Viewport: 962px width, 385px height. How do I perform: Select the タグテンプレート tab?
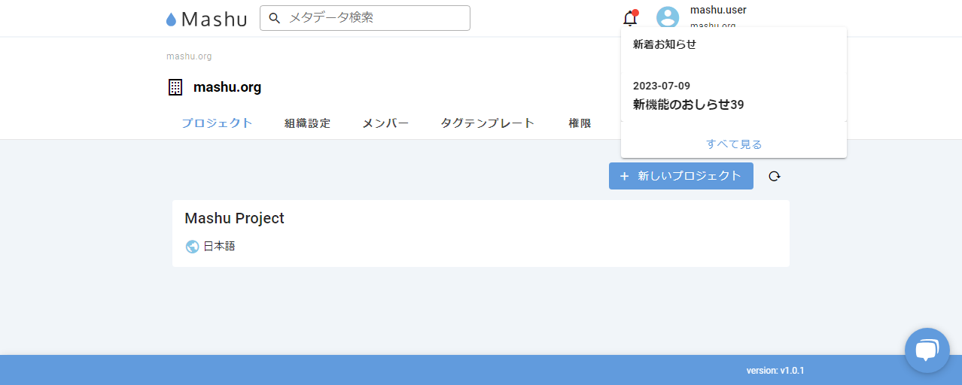click(x=487, y=123)
